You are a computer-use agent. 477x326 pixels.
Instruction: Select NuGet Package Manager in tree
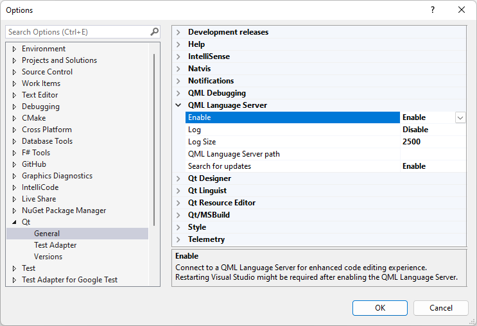64,210
